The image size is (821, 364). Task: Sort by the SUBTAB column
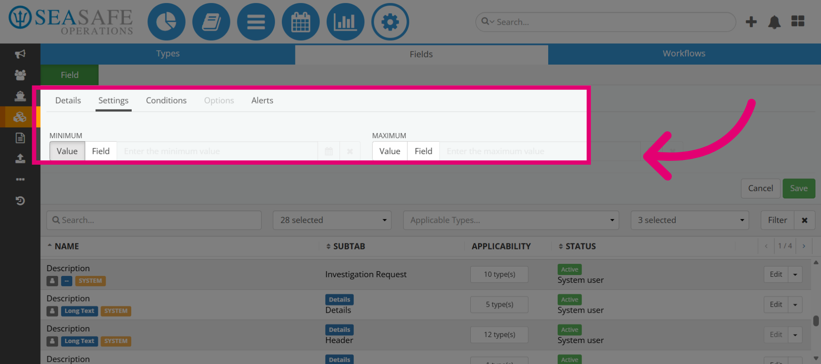(346, 246)
